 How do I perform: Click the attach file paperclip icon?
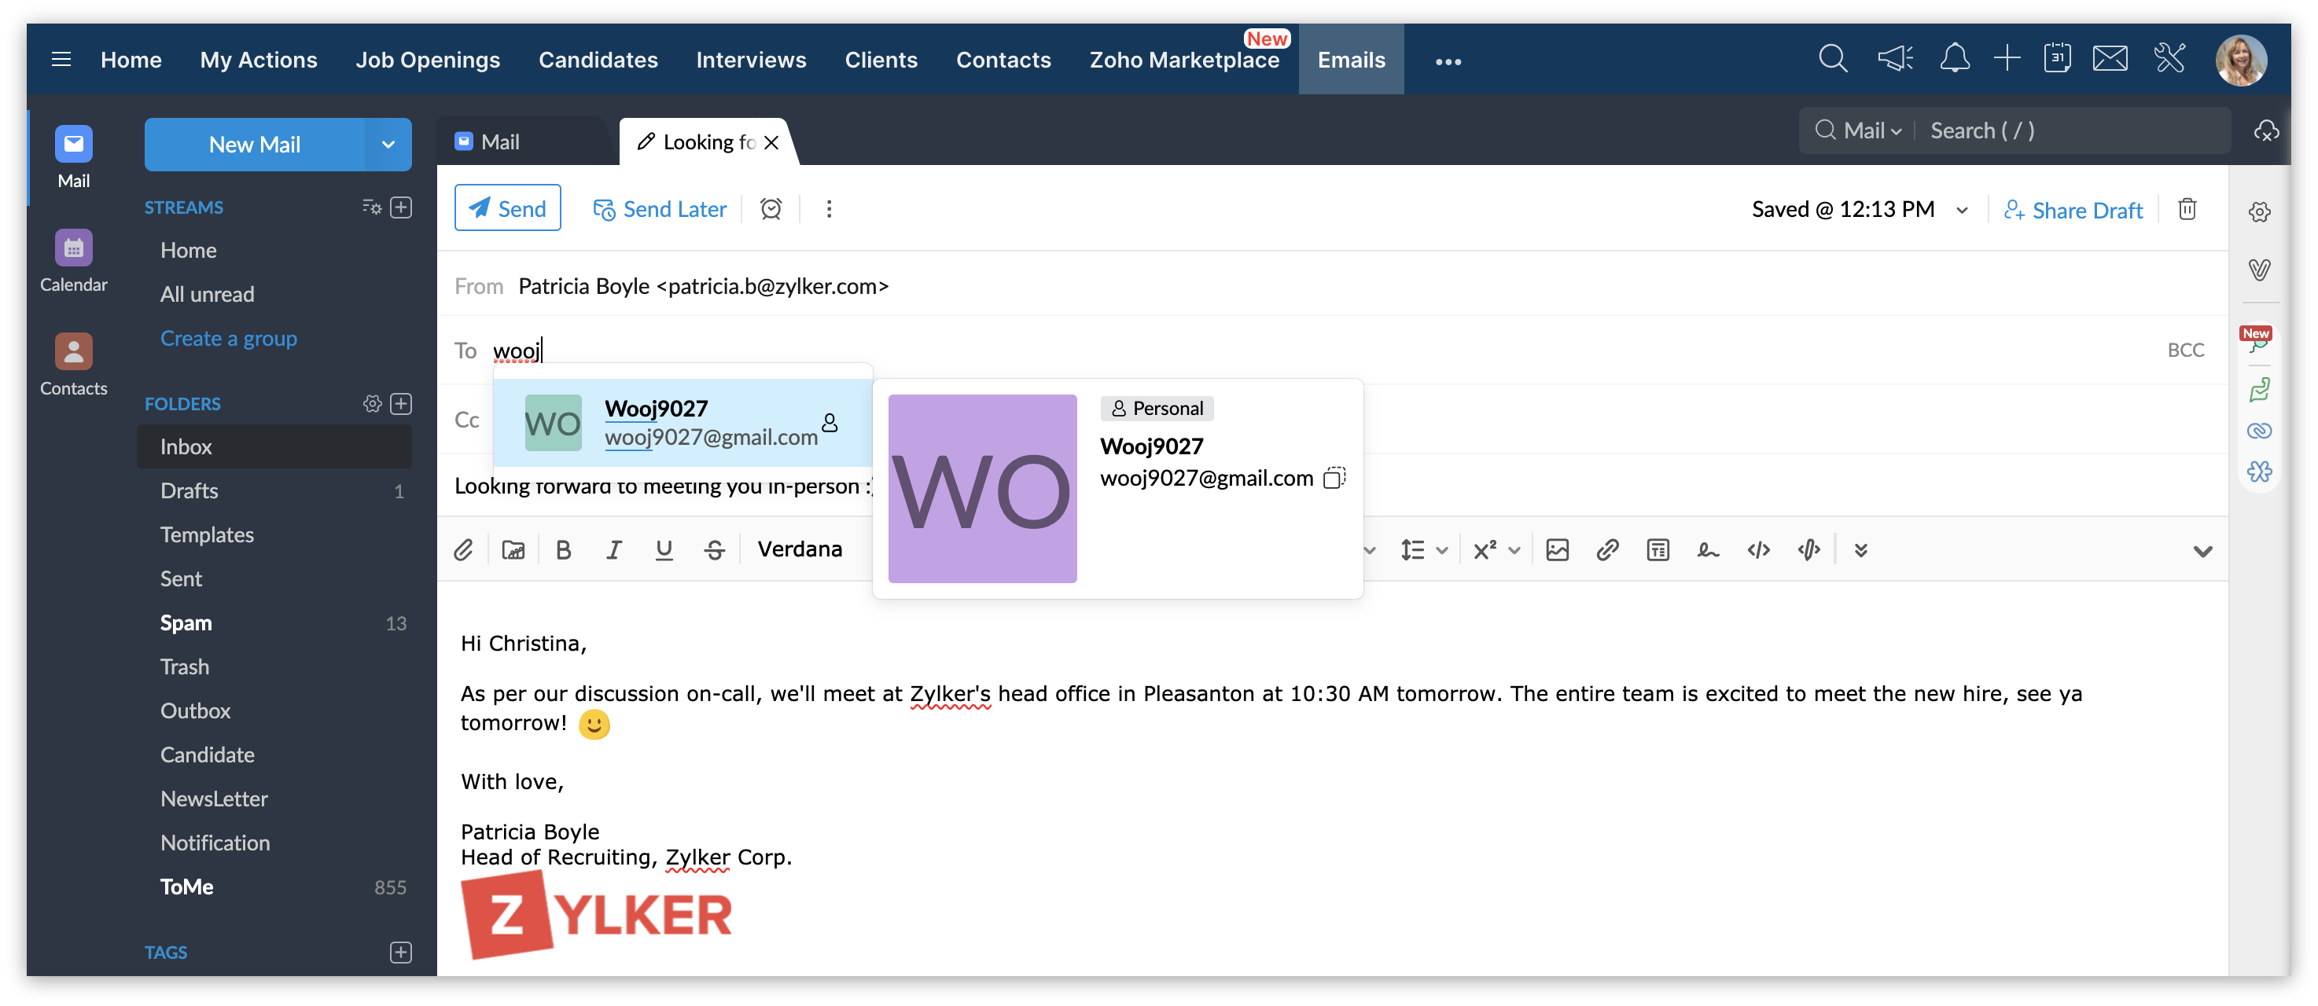pyautogui.click(x=462, y=550)
